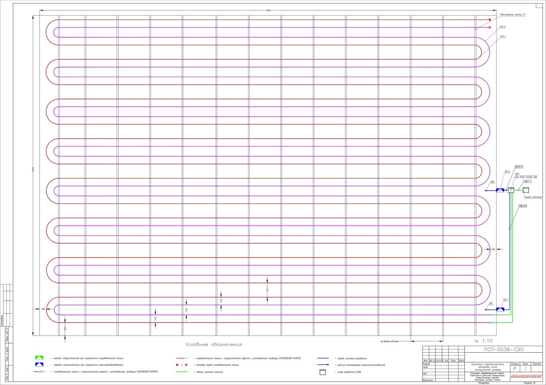Click the СН1.1 callout label
Screen dimensions: 546x385
coord(502,36)
